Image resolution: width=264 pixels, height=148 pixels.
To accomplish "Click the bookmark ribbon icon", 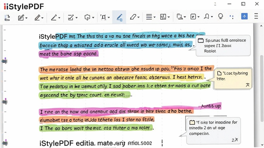I will pyautogui.click(x=207, y=17).
